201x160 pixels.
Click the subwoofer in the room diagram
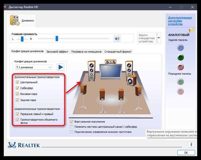(x=132, y=80)
